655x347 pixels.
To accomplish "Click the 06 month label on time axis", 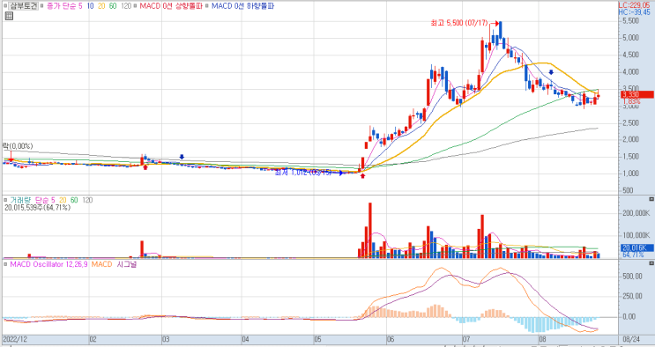I will [x=391, y=339].
